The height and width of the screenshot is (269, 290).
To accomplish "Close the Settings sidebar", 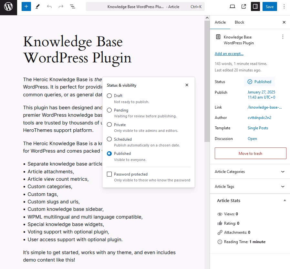I will click(x=284, y=22).
